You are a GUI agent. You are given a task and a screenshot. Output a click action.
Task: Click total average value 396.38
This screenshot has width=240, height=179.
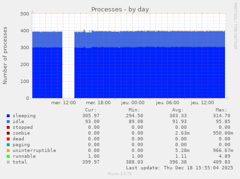pos(178,162)
